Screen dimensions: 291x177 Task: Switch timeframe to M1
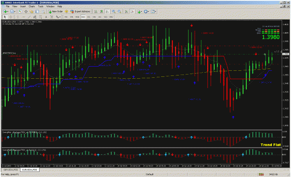pos(66,17)
